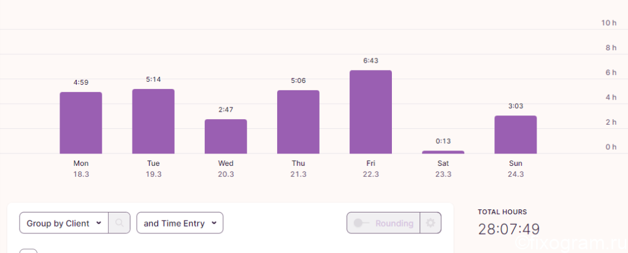Expand the and Time Entry dropdown
Screen dimensions: 628x253
pyautogui.click(x=180, y=223)
